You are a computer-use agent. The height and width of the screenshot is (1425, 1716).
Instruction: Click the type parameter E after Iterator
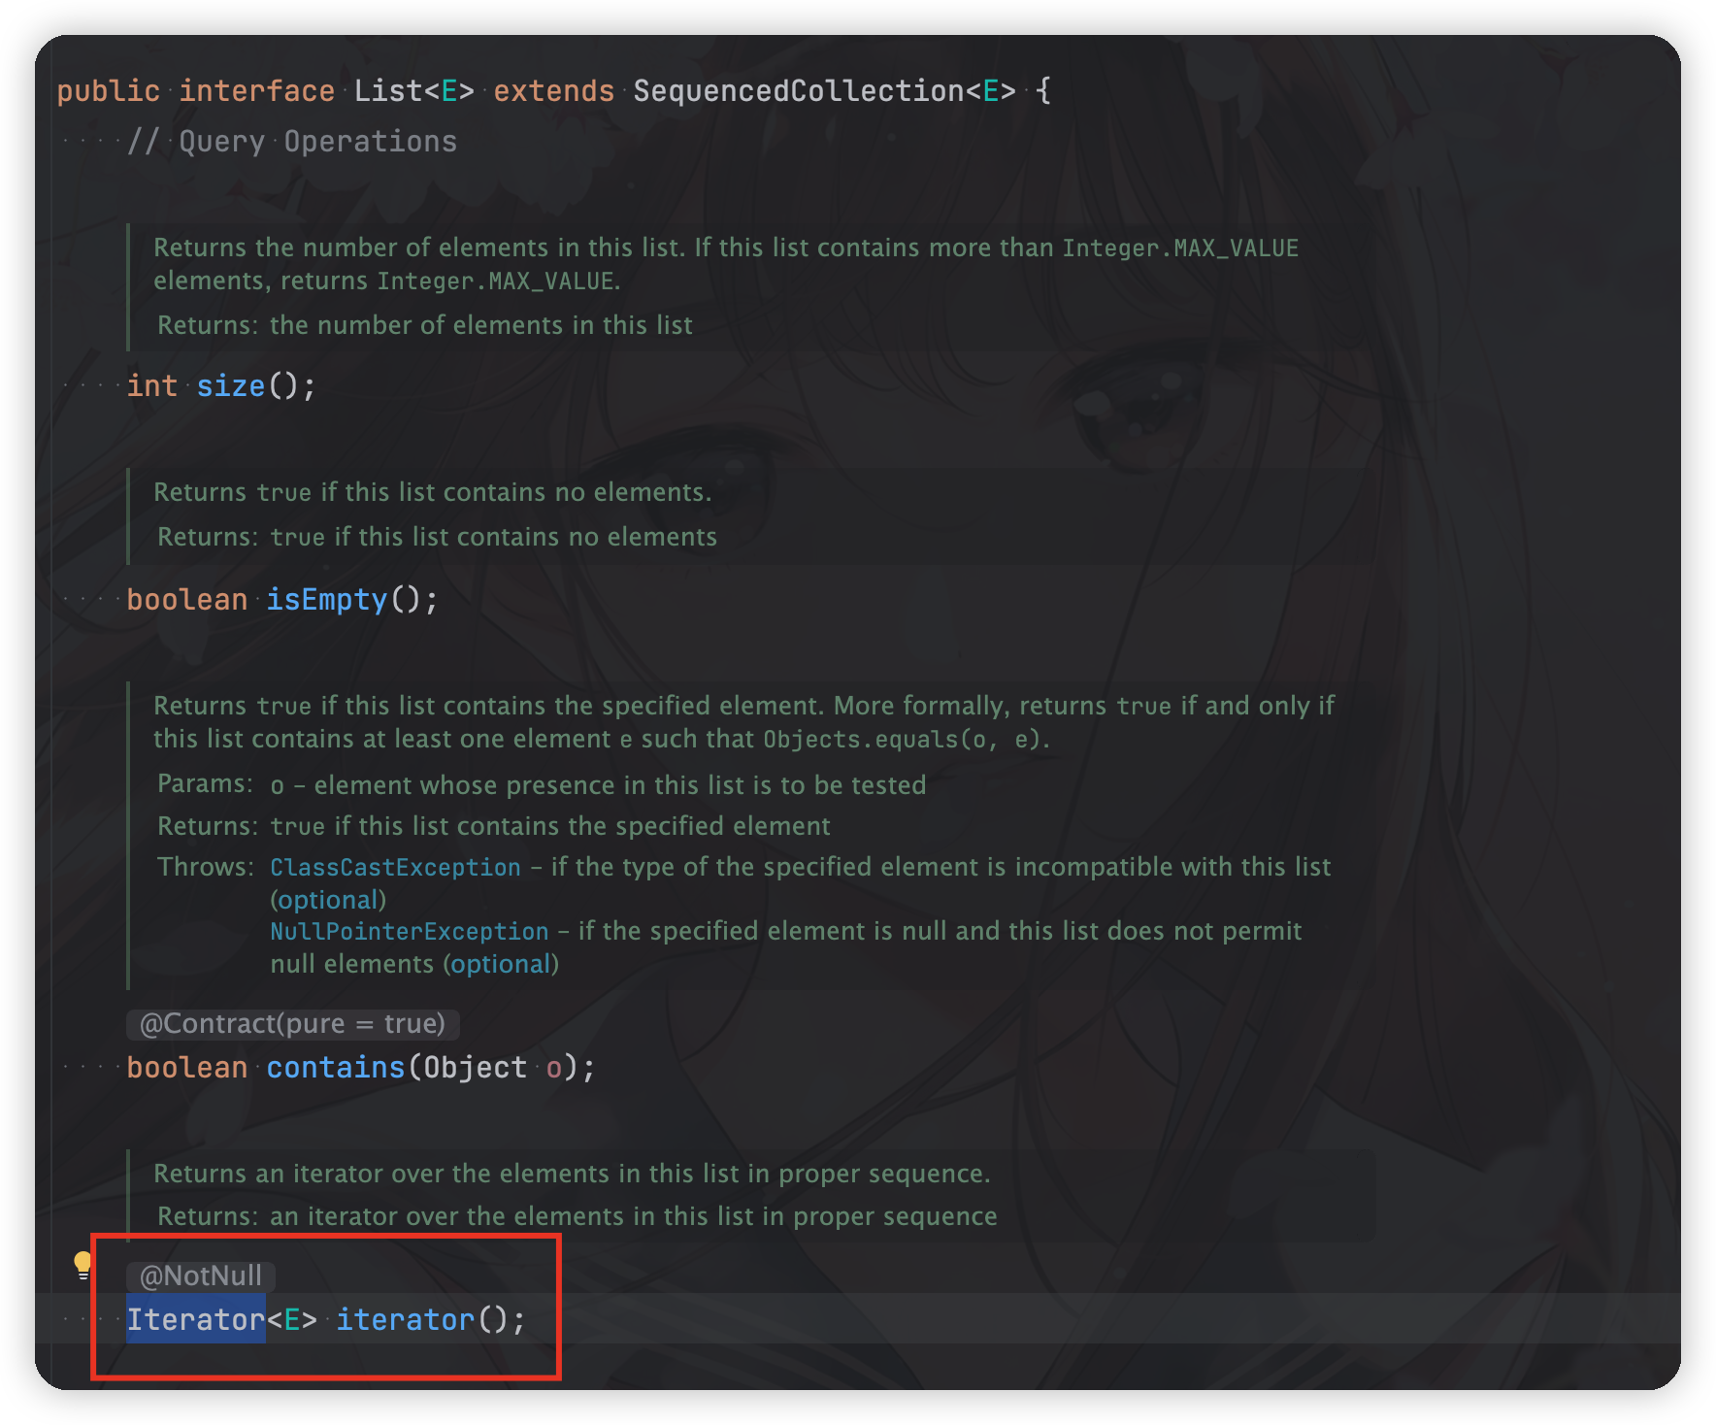(292, 1319)
